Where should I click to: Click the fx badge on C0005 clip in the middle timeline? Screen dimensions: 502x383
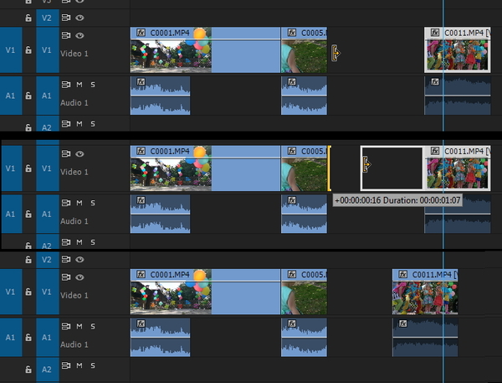click(292, 152)
